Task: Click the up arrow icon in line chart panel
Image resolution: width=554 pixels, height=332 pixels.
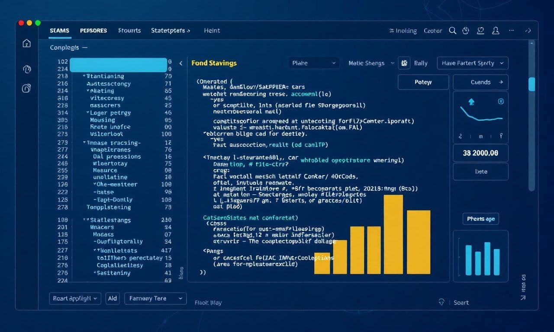Action: pos(471,102)
